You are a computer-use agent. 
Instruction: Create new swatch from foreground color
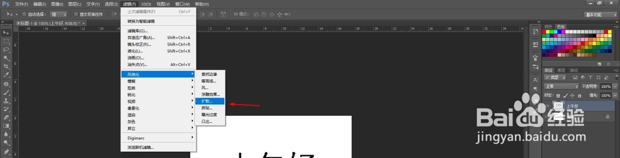point(599,64)
